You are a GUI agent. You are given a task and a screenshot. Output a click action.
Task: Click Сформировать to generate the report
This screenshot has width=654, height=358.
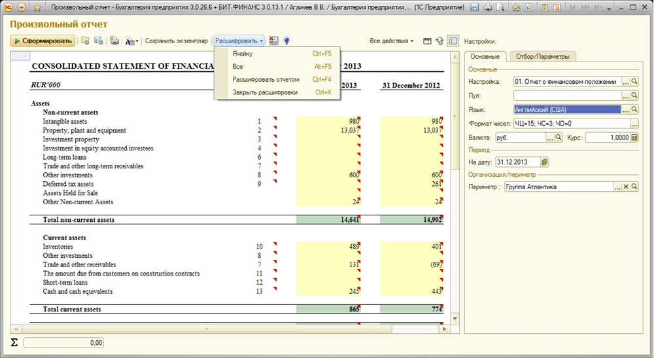click(43, 41)
